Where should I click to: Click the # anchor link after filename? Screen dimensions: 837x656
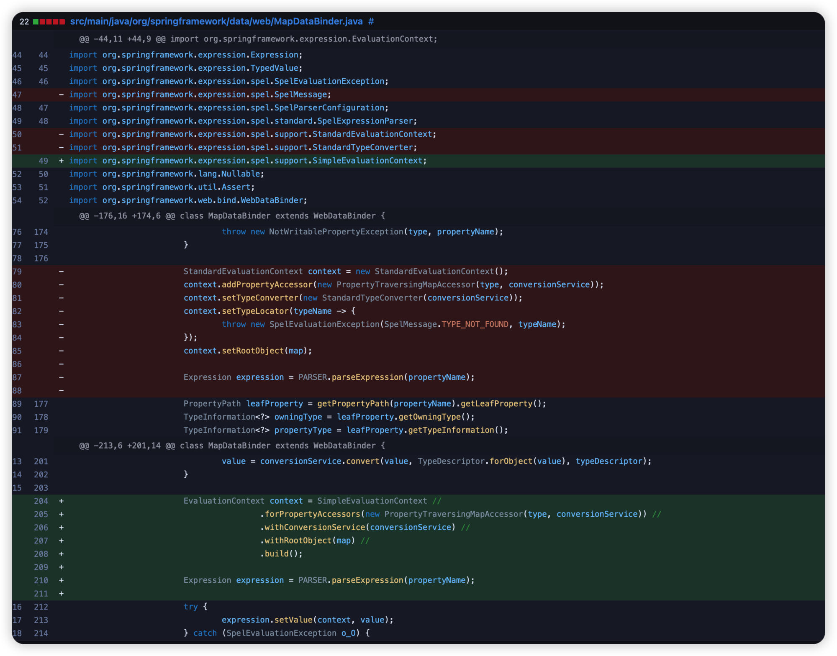pos(371,21)
